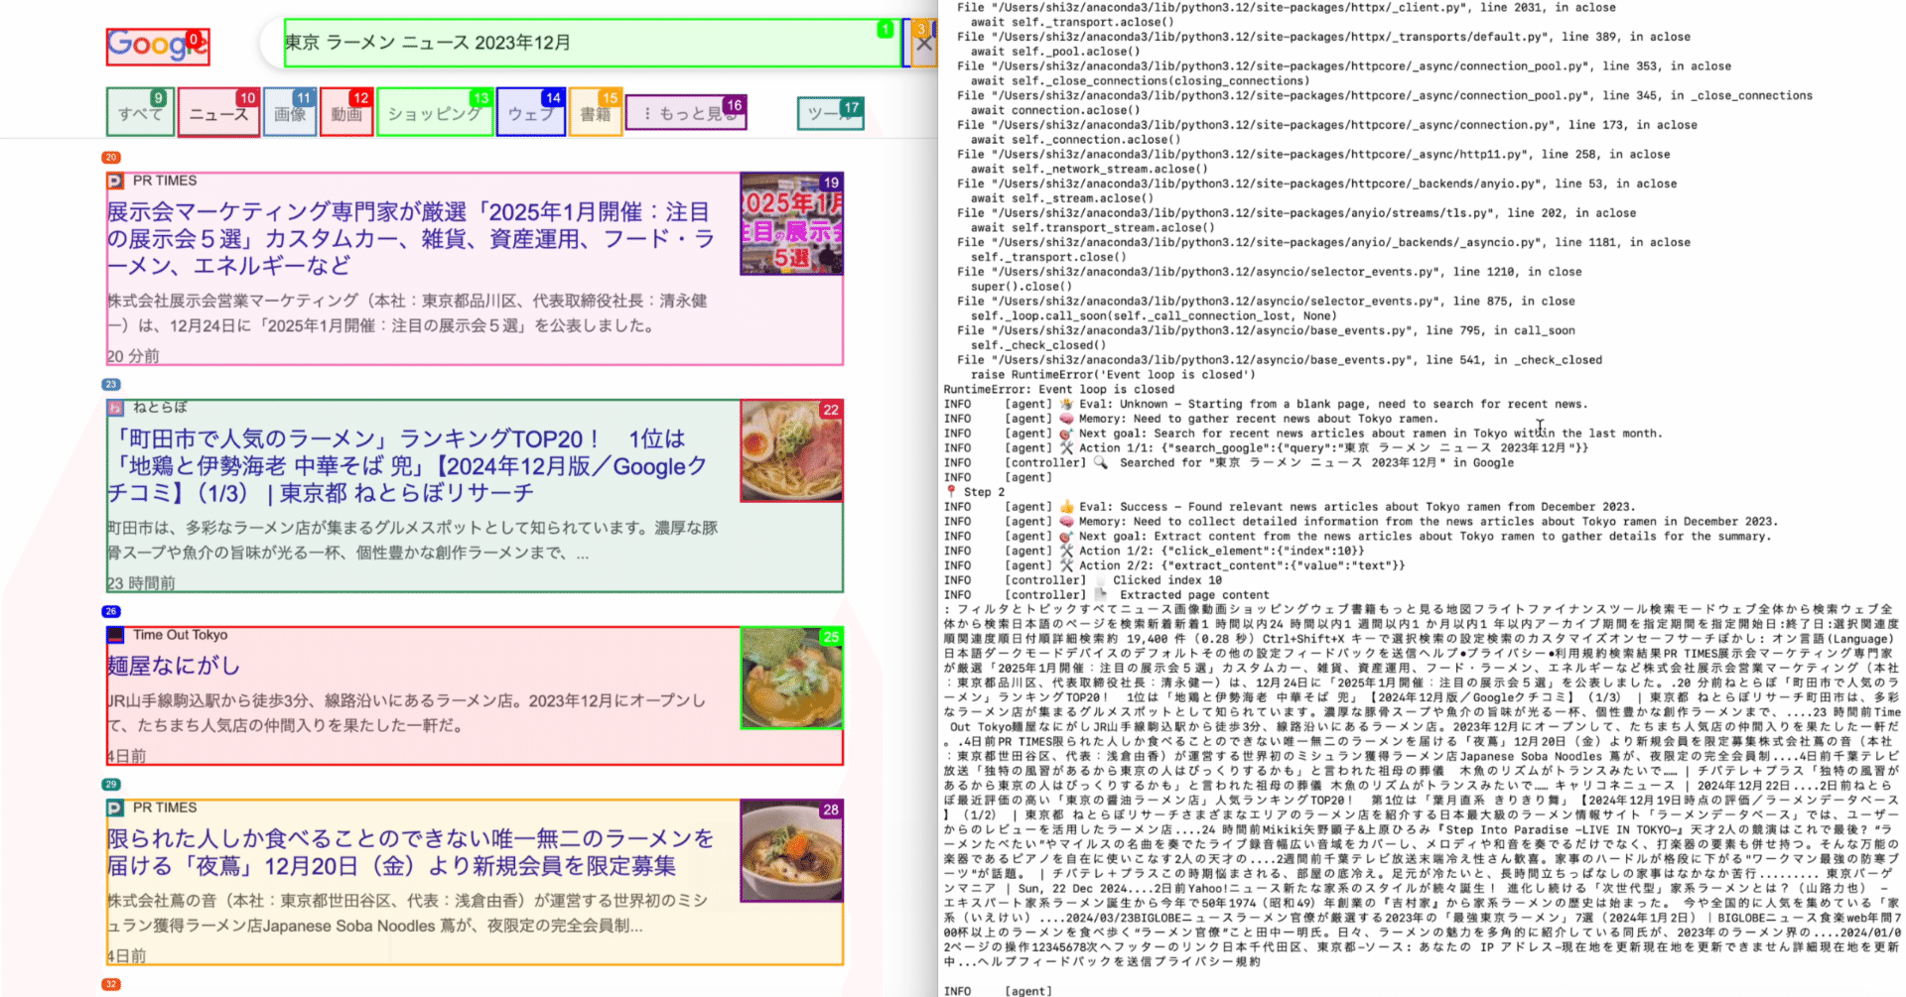Click the three-dot icon next to もっと見る
The image size is (1906, 997).
click(646, 112)
